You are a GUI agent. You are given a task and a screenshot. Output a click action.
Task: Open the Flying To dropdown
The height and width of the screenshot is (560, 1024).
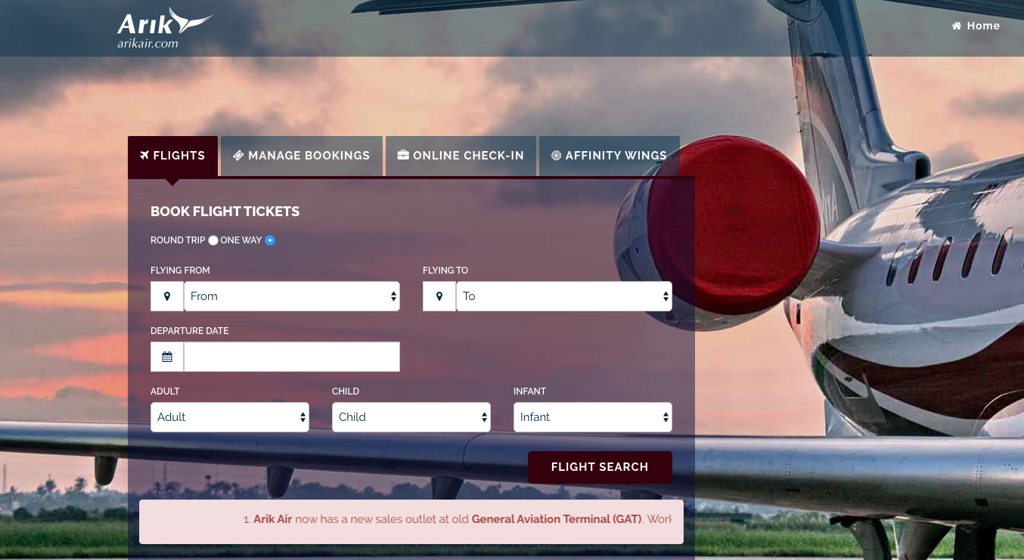pyautogui.click(x=564, y=296)
